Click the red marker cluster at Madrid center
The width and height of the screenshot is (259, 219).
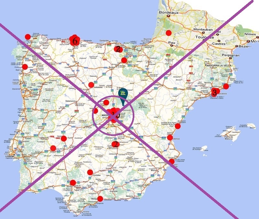tap(114, 115)
